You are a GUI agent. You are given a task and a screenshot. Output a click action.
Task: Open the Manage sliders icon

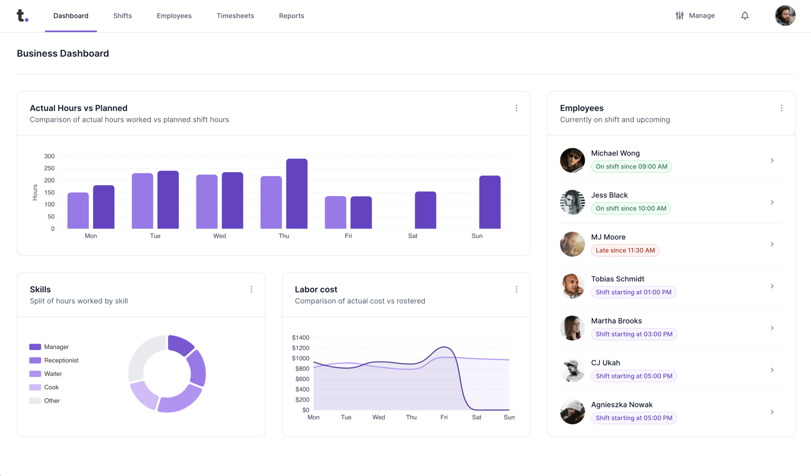680,16
